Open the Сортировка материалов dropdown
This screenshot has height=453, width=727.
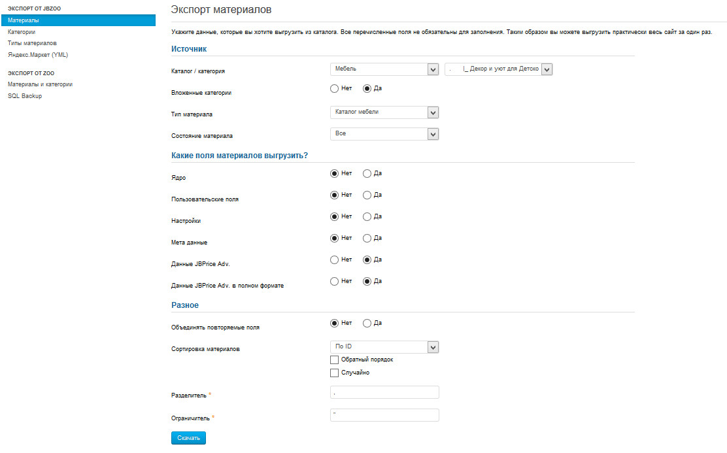[x=384, y=347]
